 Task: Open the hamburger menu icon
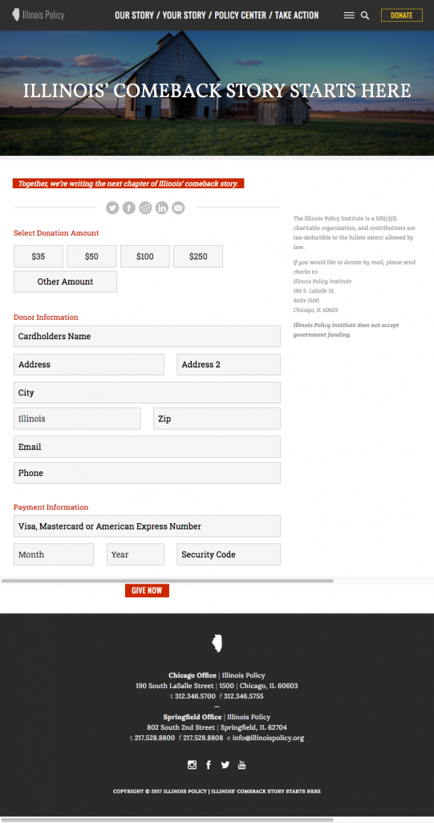tap(349, 16)
